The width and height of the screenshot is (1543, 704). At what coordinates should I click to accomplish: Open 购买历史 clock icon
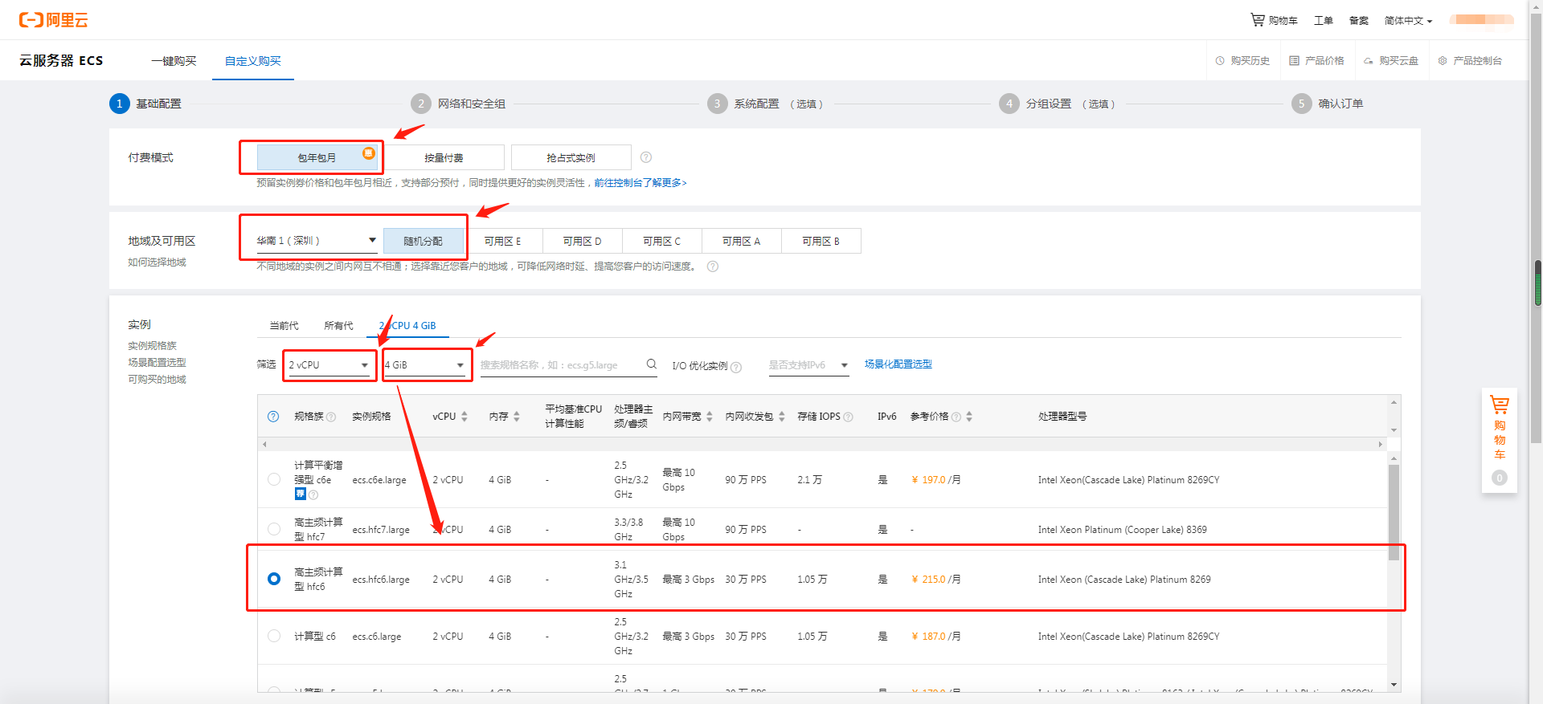(1220, 61)
